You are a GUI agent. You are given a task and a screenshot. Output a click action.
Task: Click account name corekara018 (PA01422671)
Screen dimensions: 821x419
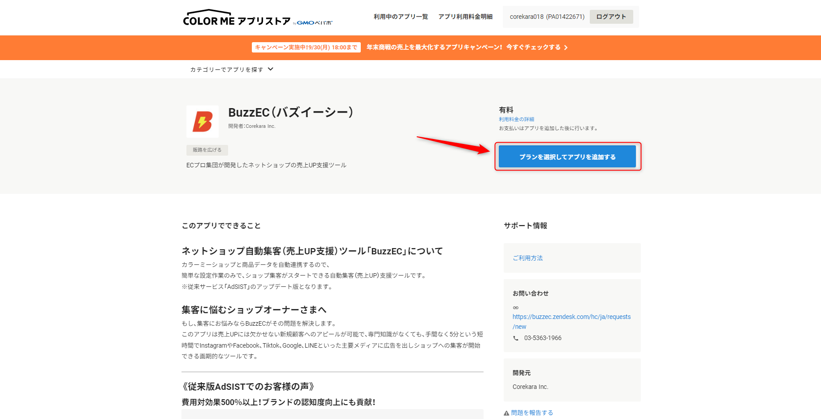[x=547, y=17]
